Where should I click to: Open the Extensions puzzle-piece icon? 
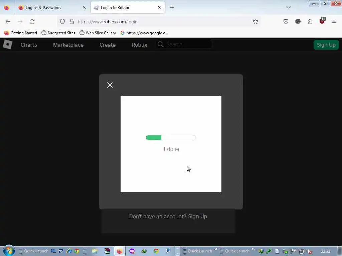tap(310, 21)
